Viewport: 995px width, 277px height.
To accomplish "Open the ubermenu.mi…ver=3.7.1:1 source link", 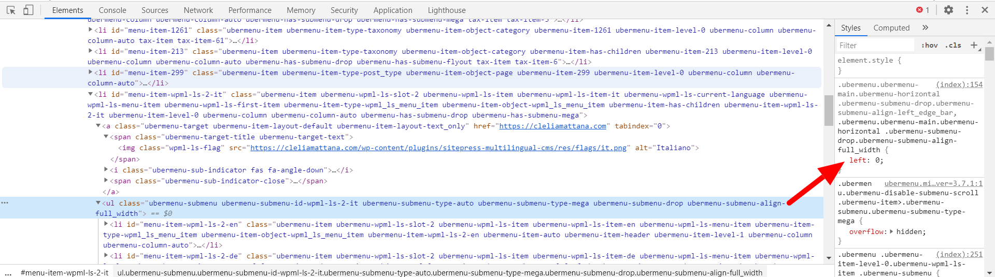I will (933, 183).
